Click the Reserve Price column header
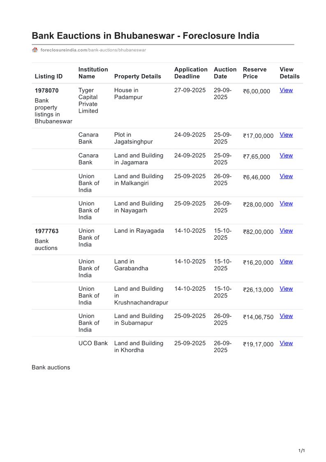Viewport: 326px width, 462px height. [254, 73]
